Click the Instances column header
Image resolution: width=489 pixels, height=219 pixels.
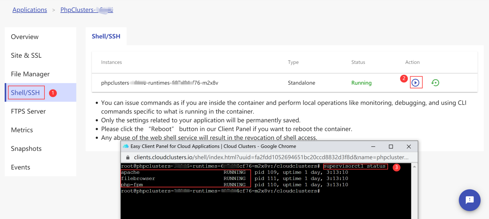pyautogui.click(x=111, y=62)
